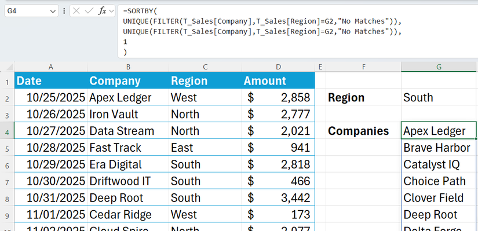Select column A header
This screenshot has height=231, width=478.
click(x=50, y=67)
